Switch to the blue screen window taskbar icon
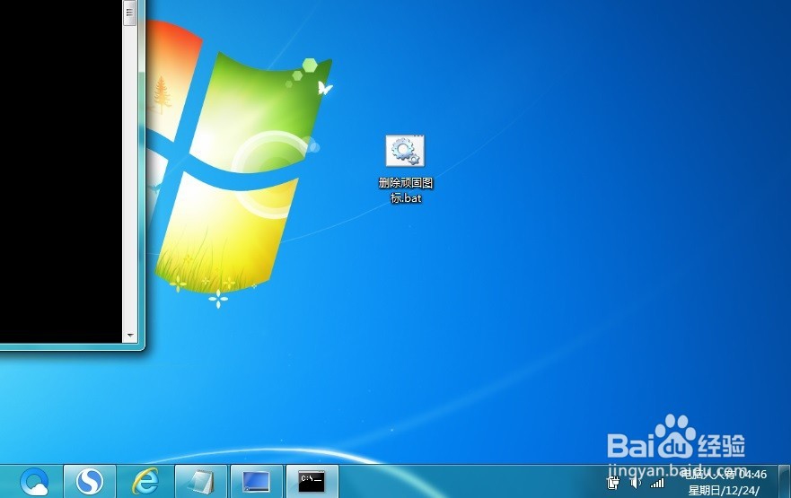 click(x=256, y=481)
